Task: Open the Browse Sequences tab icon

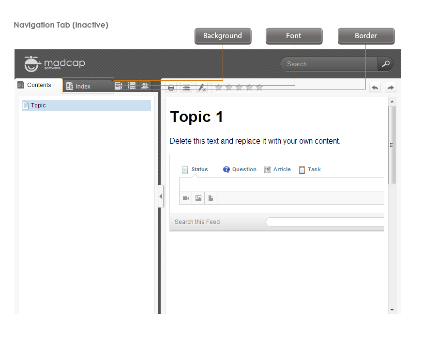Action: pyautogui.click(x=132, y=86)
